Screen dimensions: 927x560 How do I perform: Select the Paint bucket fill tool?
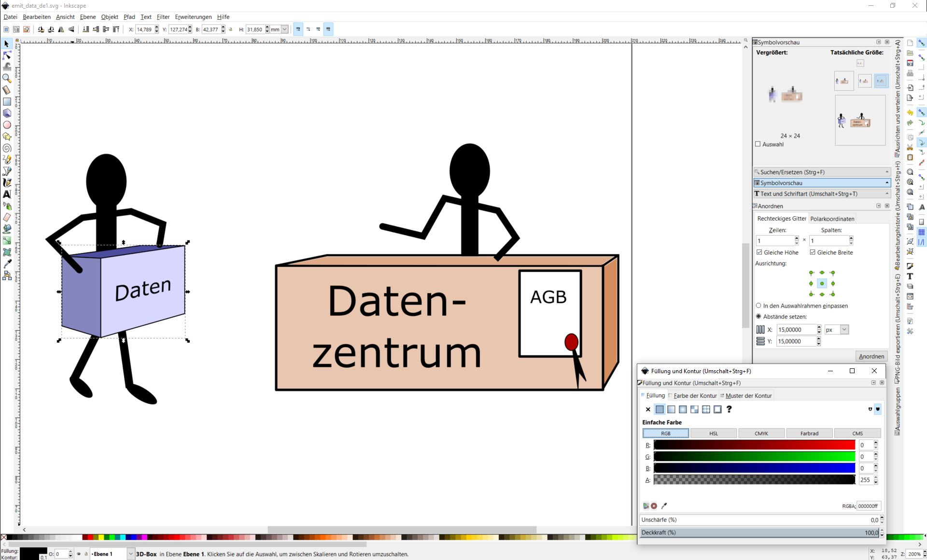pyautogui.click(x=7, y=229)
